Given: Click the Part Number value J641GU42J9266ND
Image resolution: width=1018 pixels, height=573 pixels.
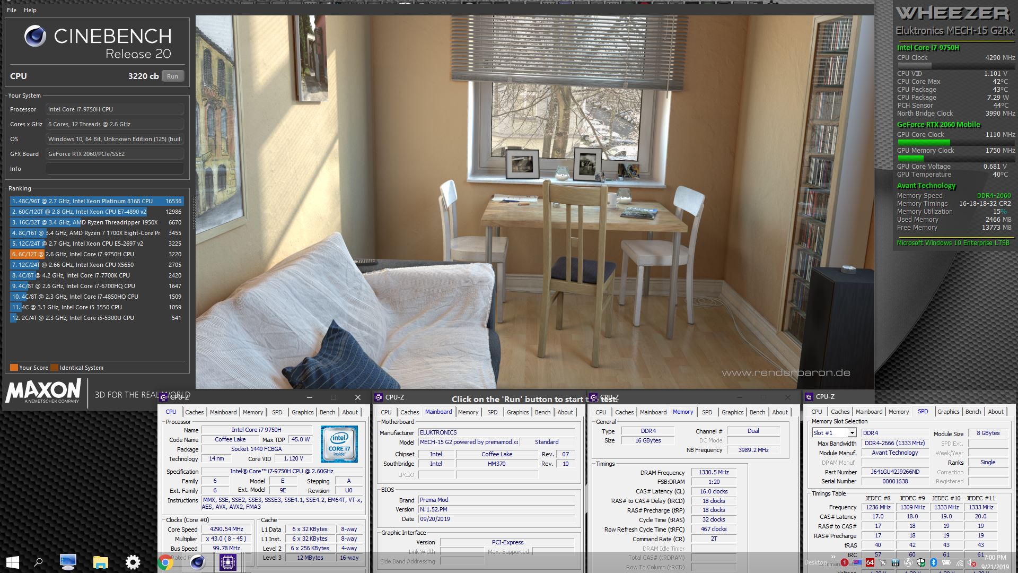Looking at the screenshot, I should pos(895,472).
